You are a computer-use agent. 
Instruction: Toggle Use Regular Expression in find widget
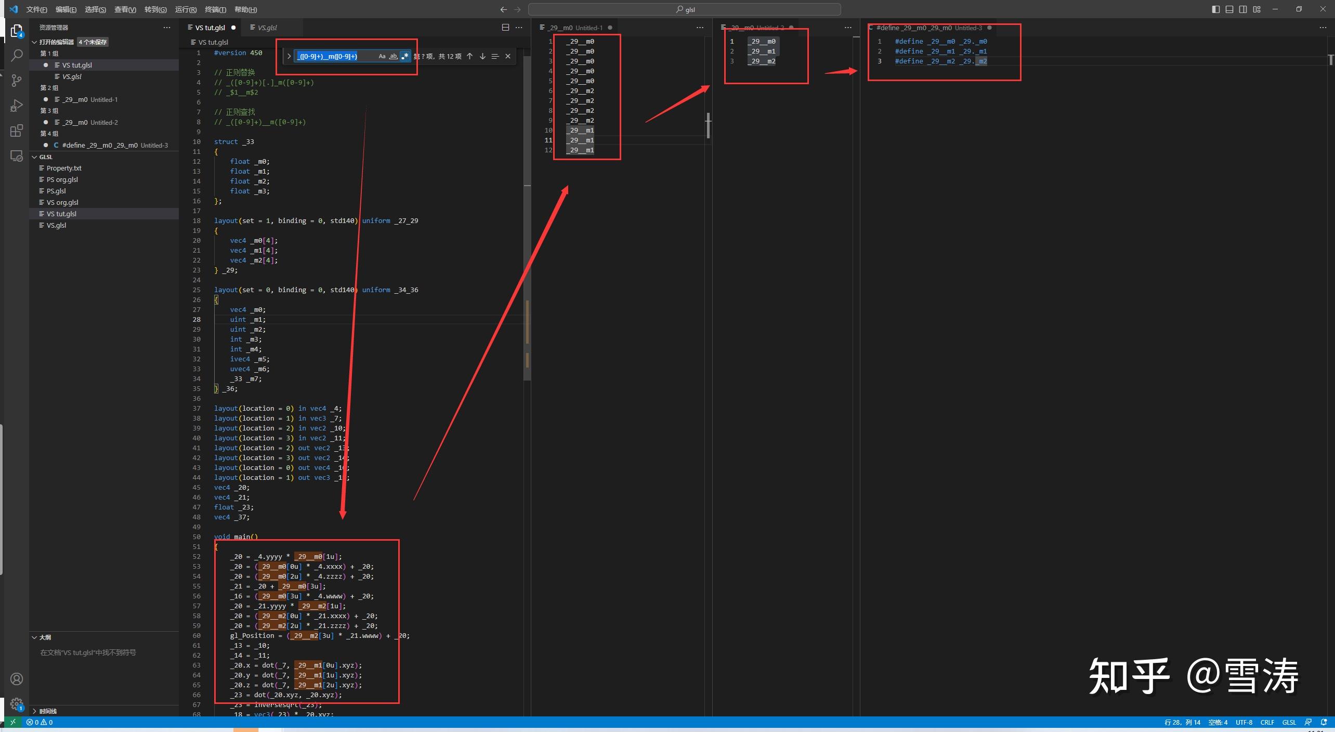(405, 56)
